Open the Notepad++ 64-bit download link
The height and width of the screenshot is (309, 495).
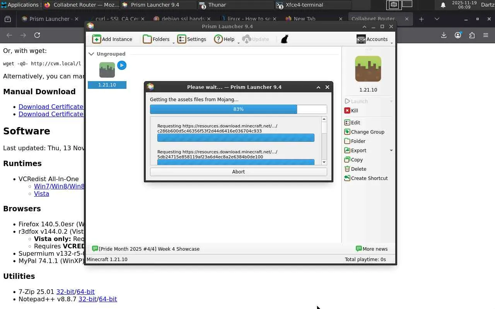point(108,299)
